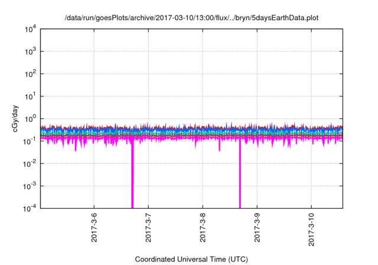378x265 pixels.
Task: Click the 10^-1 y-axis tick label
Action: [x=30, y=141]
